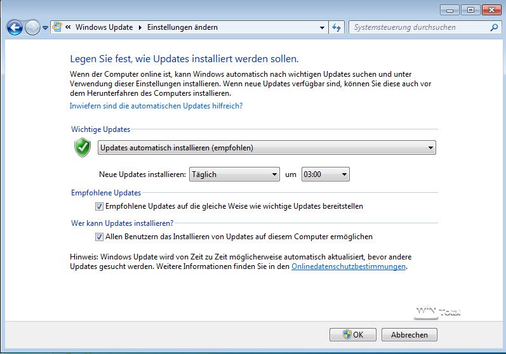The image size is (506, 354).
Task: Click the Control Panel icon in address bar
Action: point(57,27)
